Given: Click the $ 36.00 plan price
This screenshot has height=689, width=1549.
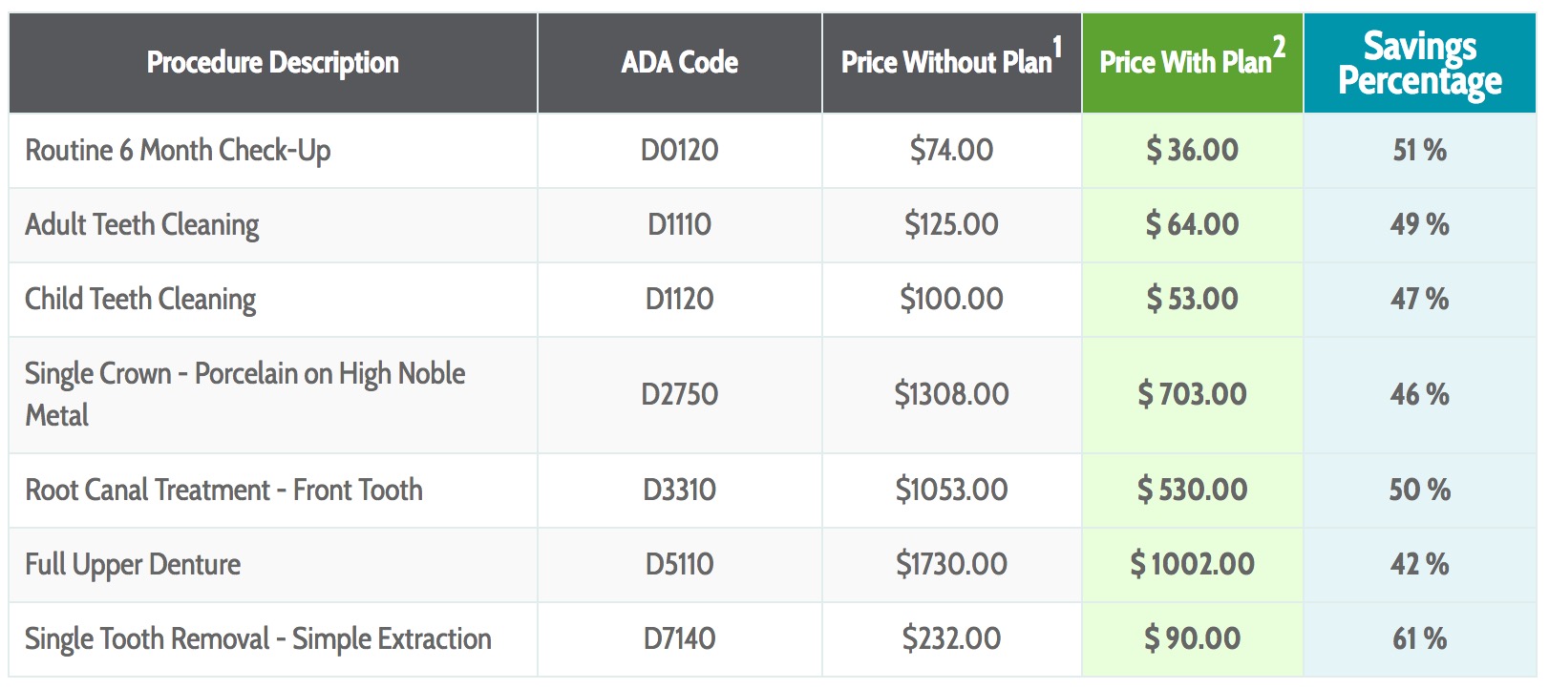Looking at the screenshot, I should [x=1192, y=151].
